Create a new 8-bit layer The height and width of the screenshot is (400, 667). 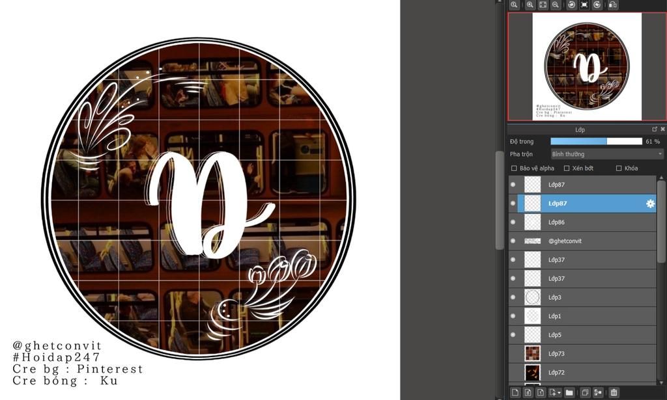click(528, 392)
